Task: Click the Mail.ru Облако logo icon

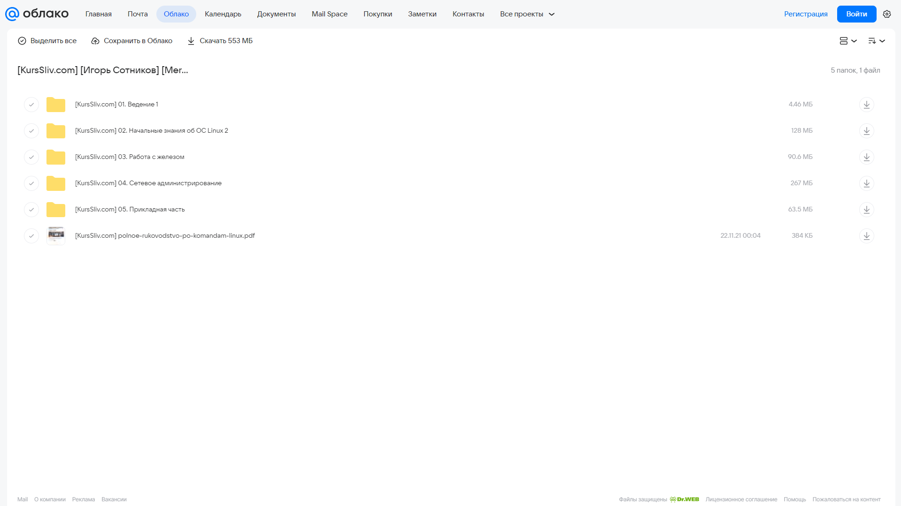Action: (x=12, y=14)
